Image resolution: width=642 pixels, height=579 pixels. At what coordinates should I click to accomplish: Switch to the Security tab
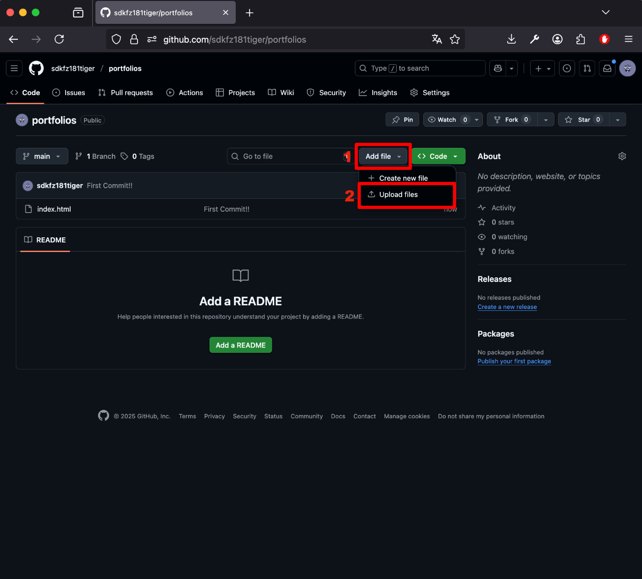coord(327,93)
